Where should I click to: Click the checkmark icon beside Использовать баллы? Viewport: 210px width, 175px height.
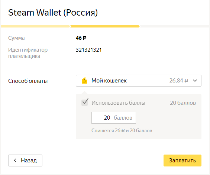pos(85,102)
